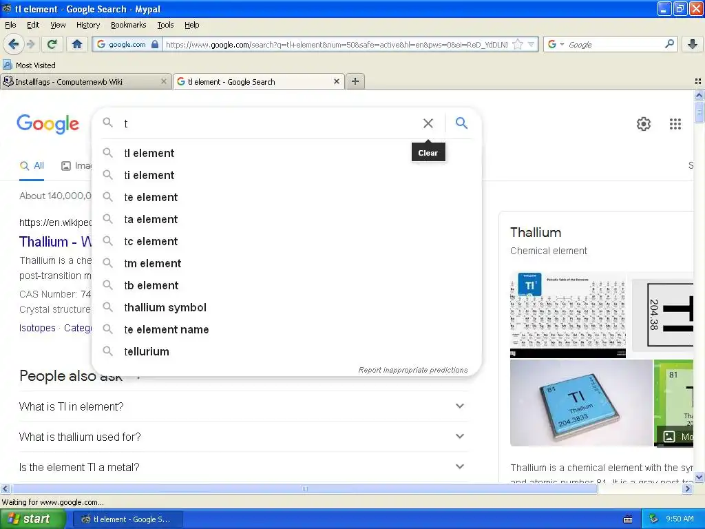Open the Thallium Wikipedia result link
The height and width of the screenshot is (529, 705).
click(x=55, y=242)
